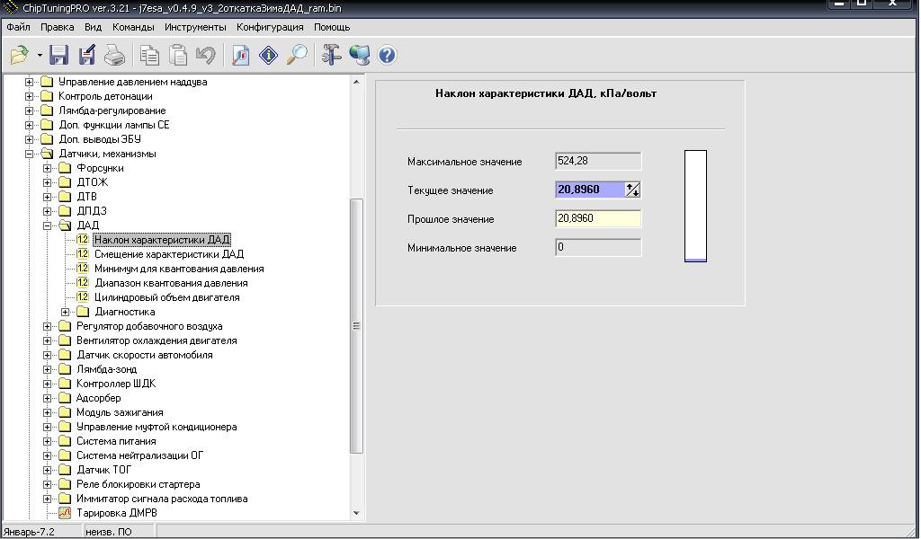Expand Доп. функции лампы CE folder

coord(29,125)
